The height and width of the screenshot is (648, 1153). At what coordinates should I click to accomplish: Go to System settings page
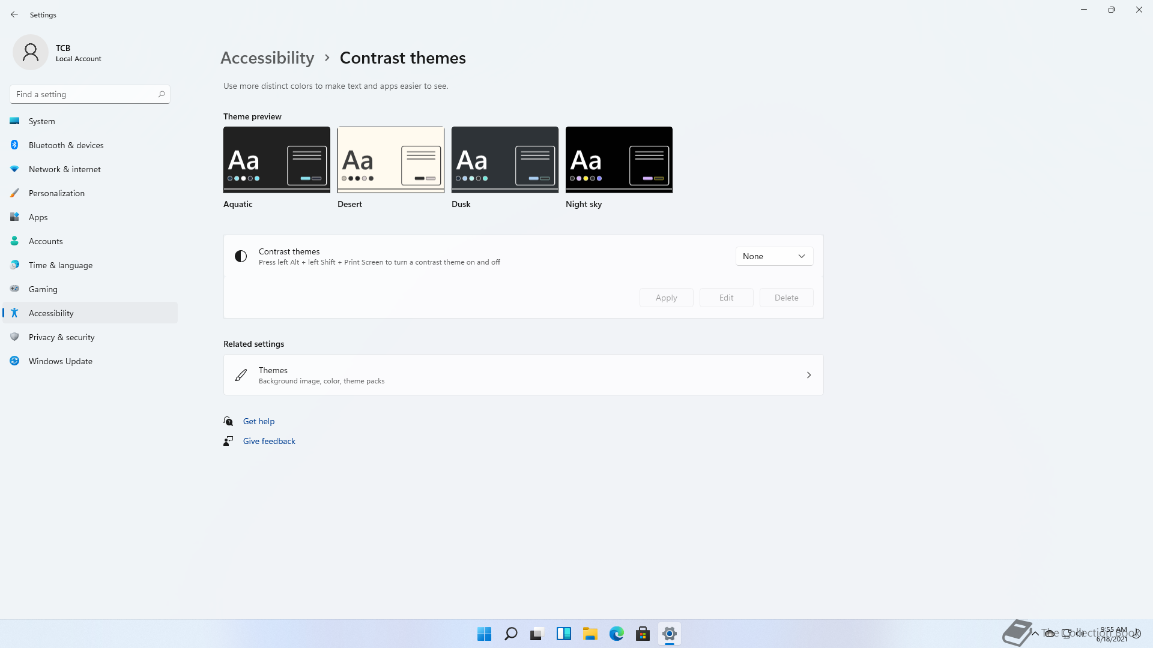click(x=90, y=121)
